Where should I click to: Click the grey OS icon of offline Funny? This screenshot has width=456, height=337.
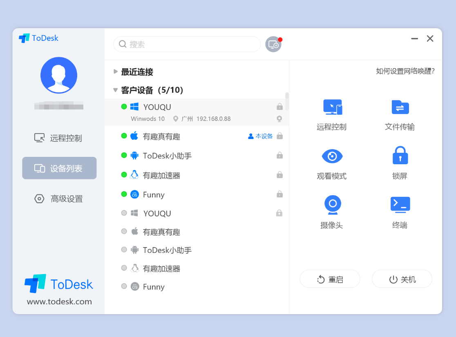coord(135,287)
